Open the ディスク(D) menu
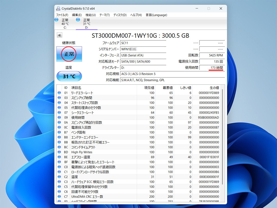This screenshot has height=208, width=277. pos(120,15)
